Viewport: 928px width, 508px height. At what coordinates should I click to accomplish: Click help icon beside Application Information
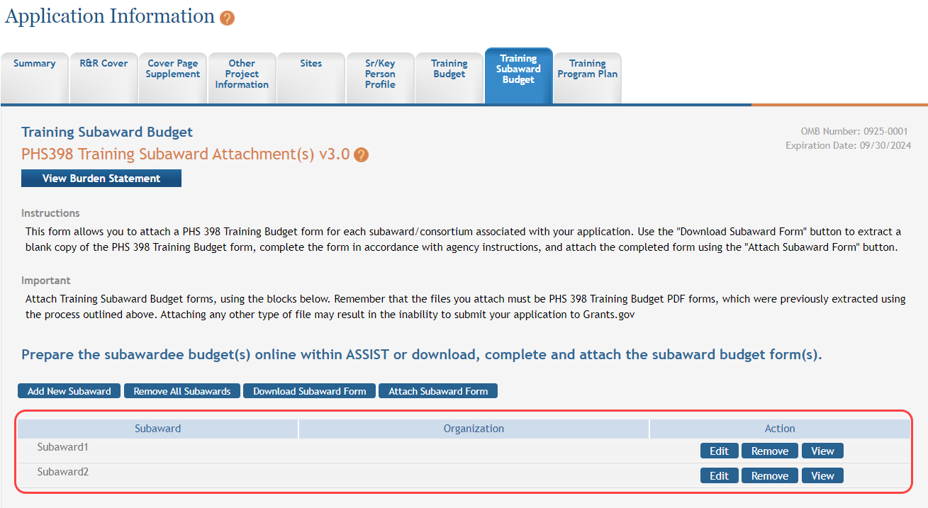[x=227, y=18]
